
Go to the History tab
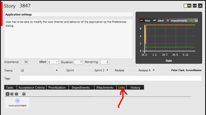135,88
